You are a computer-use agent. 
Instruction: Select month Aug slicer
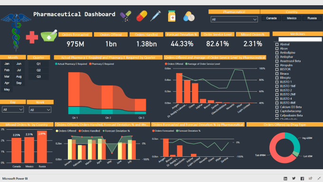coord(19,77)
